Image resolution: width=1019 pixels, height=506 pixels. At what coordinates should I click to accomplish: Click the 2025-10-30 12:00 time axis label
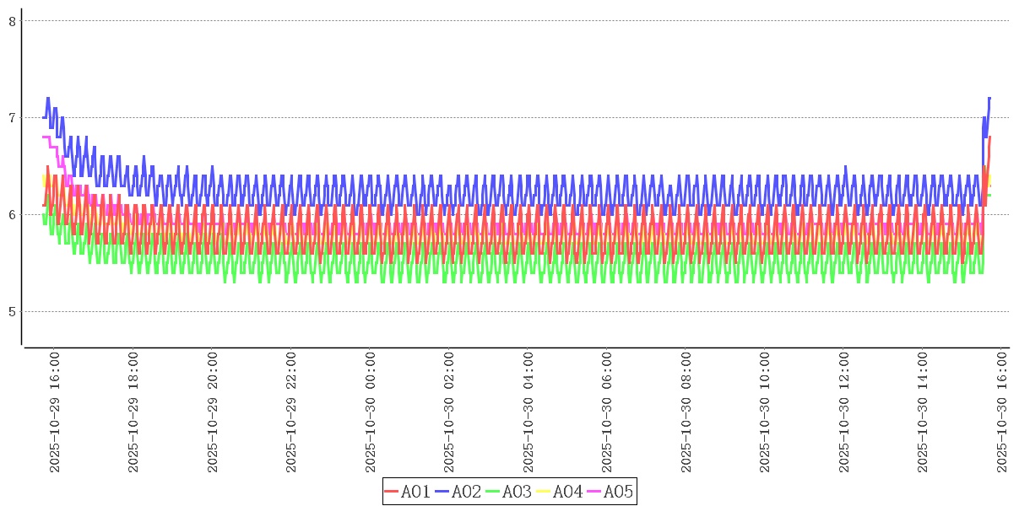pos(844,412)
